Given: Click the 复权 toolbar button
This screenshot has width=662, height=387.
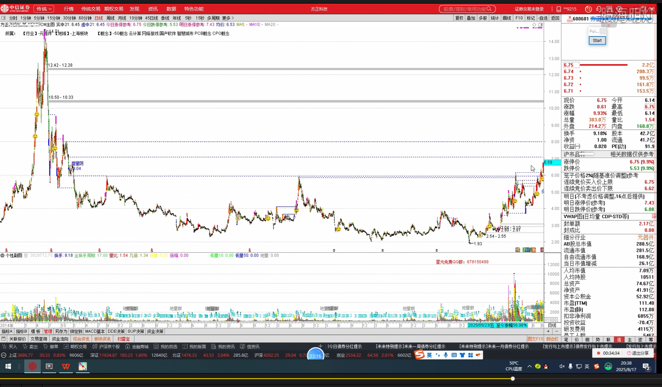Looking at the screenshot, I should click(x=460, y=18).
